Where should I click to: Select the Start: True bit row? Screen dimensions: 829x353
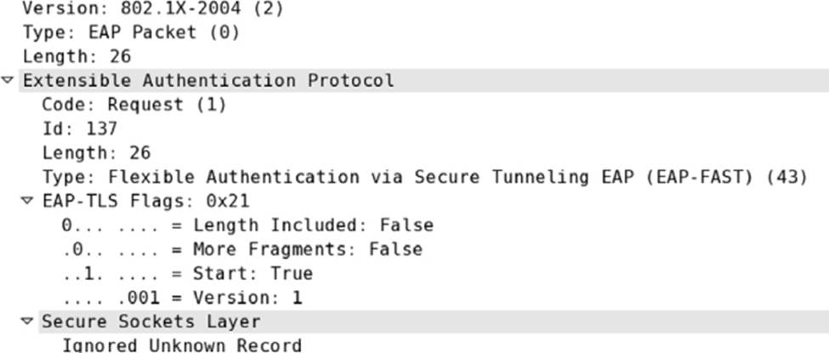pos(187,273)
